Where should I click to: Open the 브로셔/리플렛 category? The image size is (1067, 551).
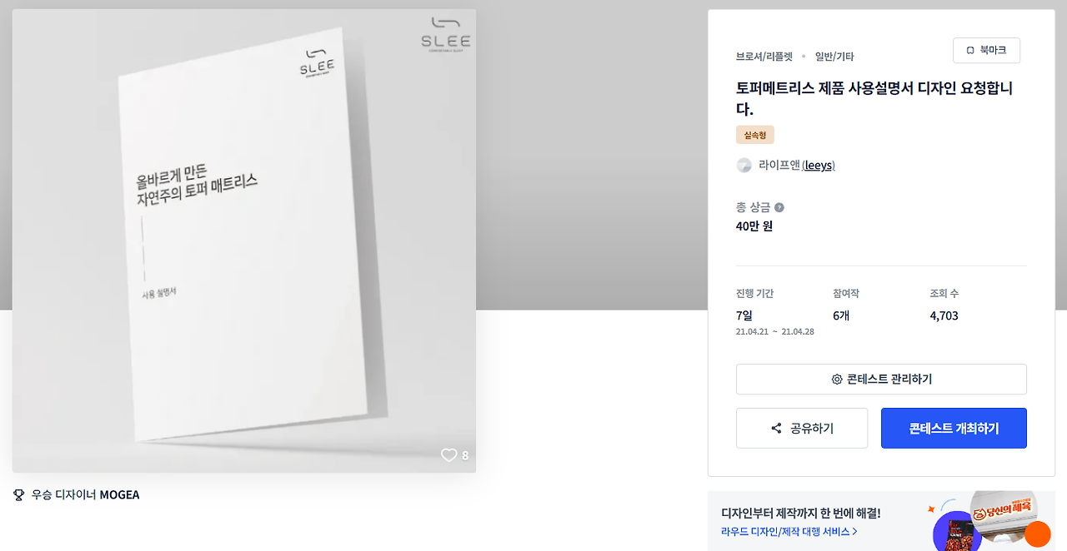coord(764,57)
